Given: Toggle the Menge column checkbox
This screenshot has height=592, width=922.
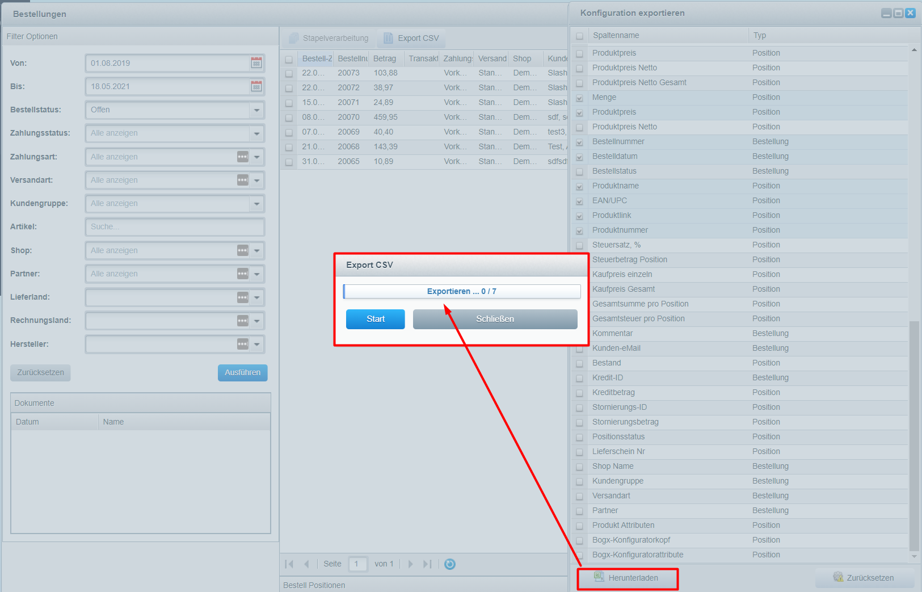Looking at the screenshot, I should point(579,98).
